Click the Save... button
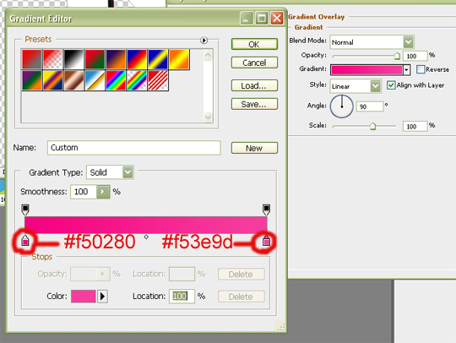The width and height of the screenshot is (456, 343). point(254,104)
